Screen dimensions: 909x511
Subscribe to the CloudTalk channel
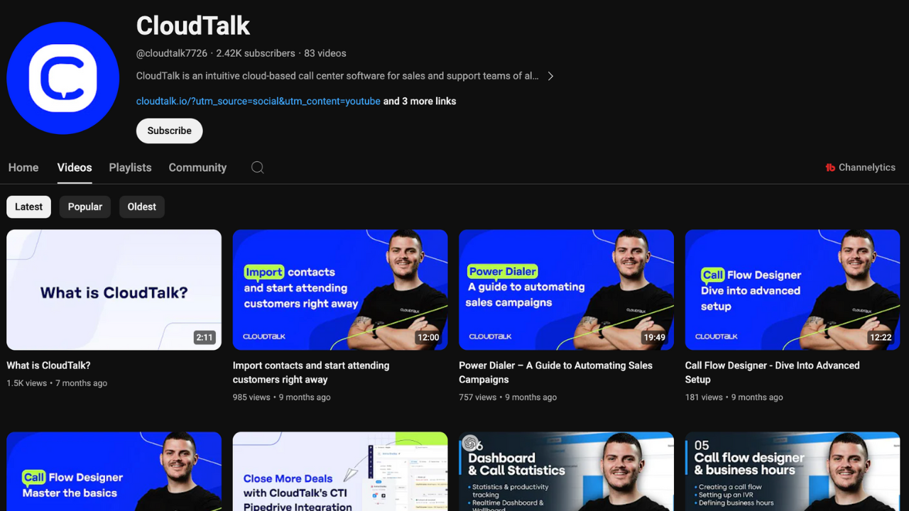(169, 131)
